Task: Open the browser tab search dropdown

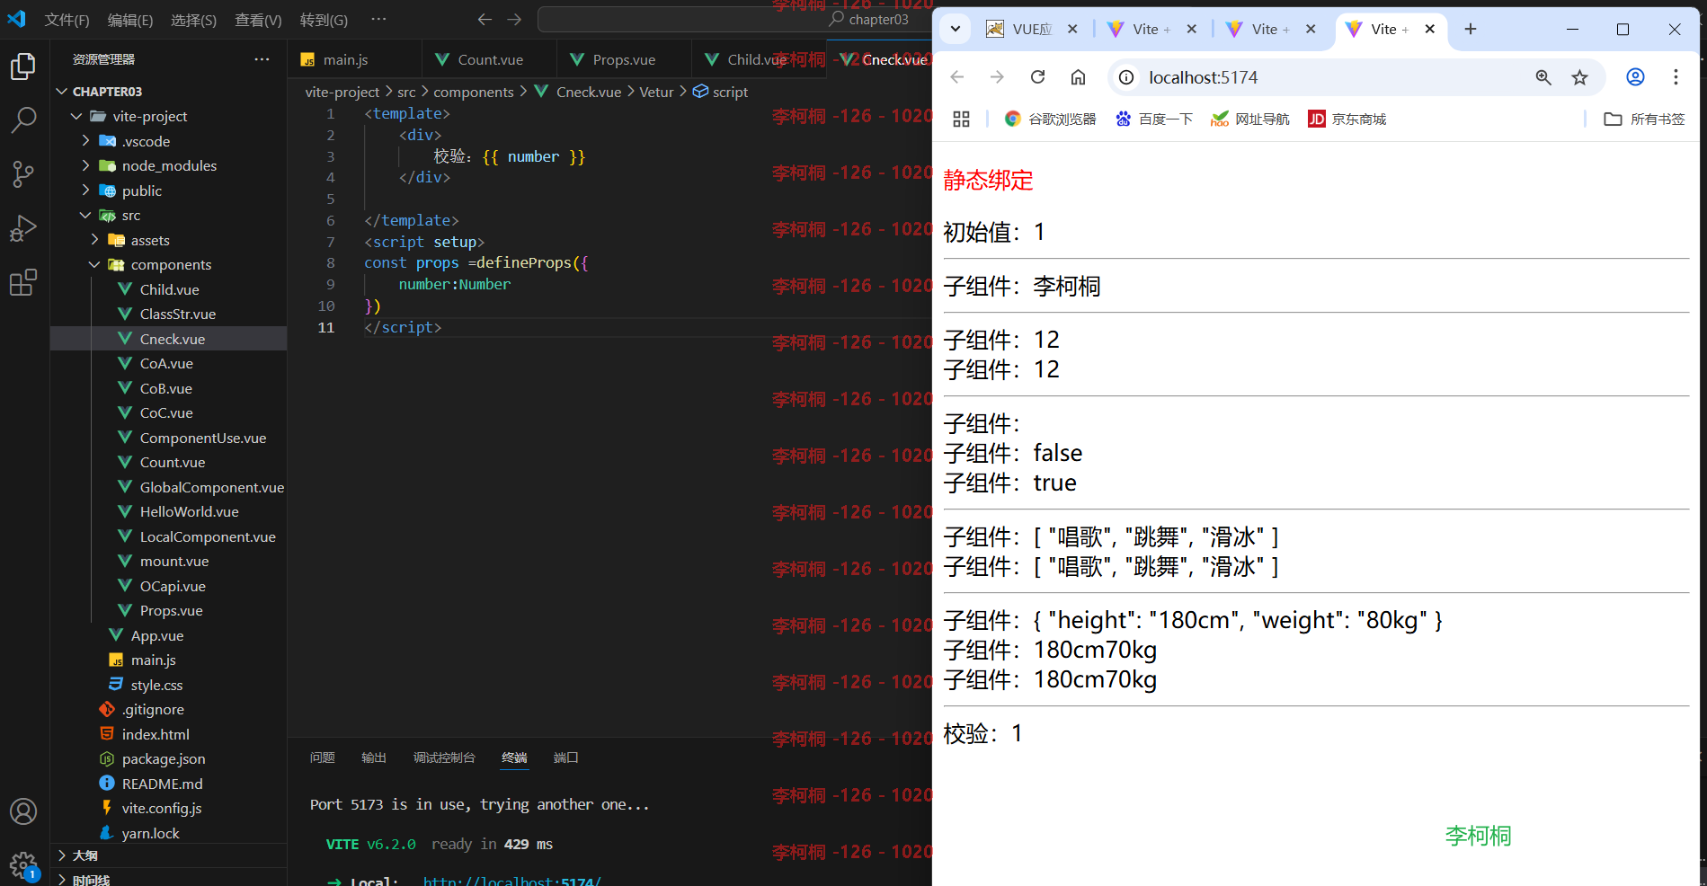Action: coord(956,29)
